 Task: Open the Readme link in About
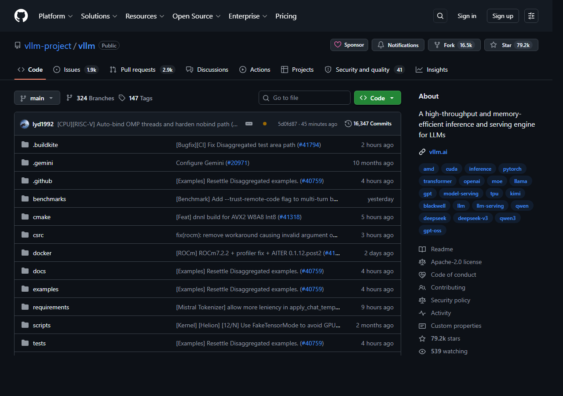tap(436, 249)
